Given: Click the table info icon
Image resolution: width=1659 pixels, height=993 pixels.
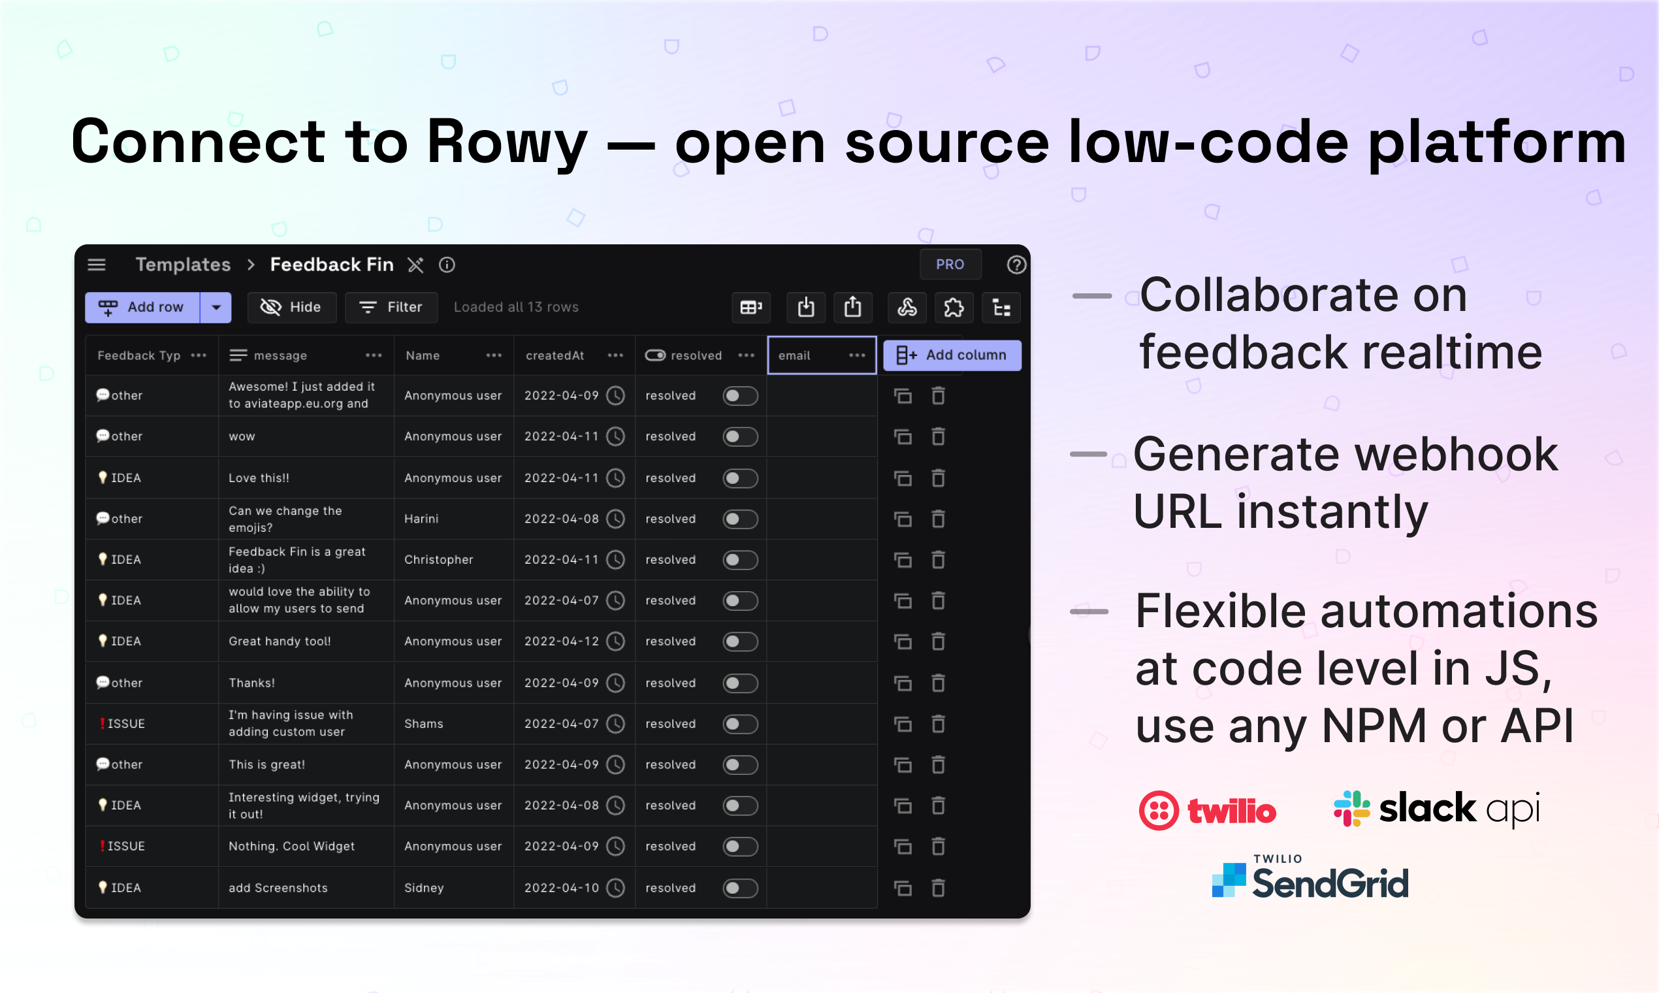Looking at the screenshot, I should (446, 265).
